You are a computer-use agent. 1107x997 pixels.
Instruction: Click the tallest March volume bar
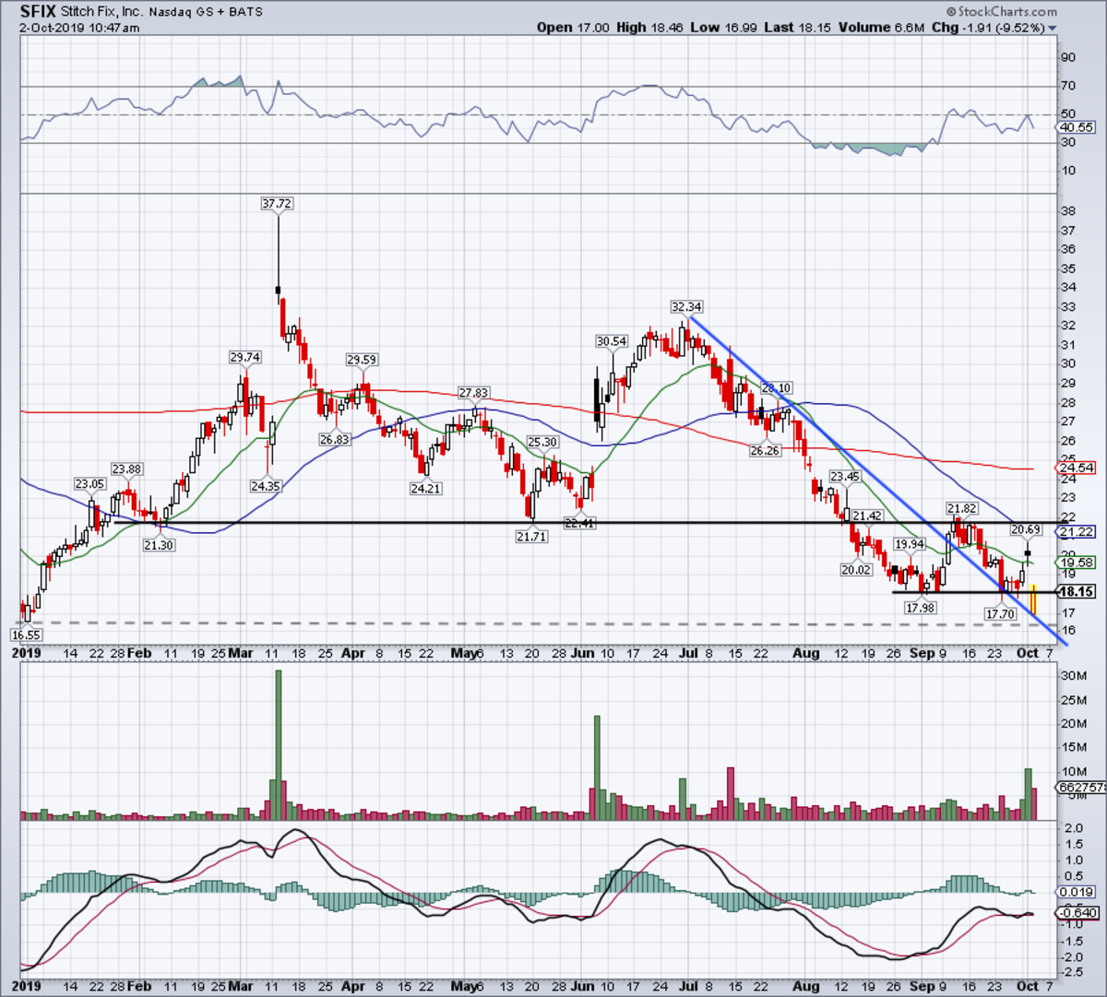click(279, 745)
